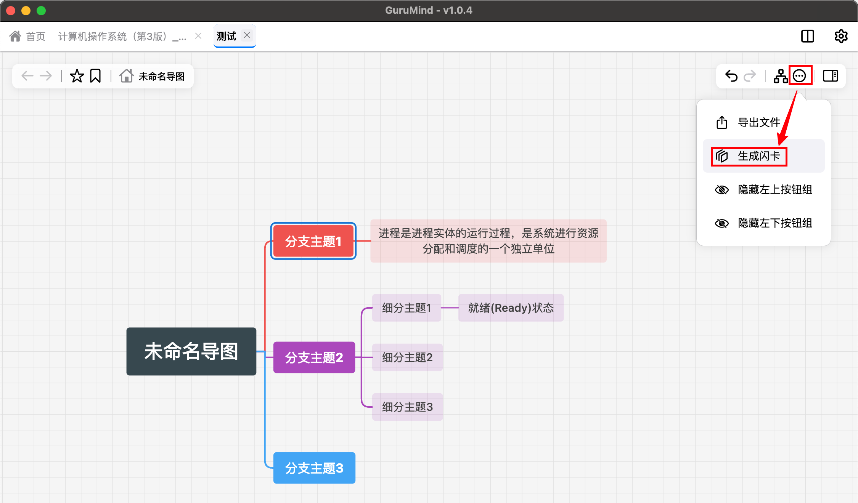Choose 生成闪卡 from the menu
Screen dimensions: 858x503
tap(758, 156)
